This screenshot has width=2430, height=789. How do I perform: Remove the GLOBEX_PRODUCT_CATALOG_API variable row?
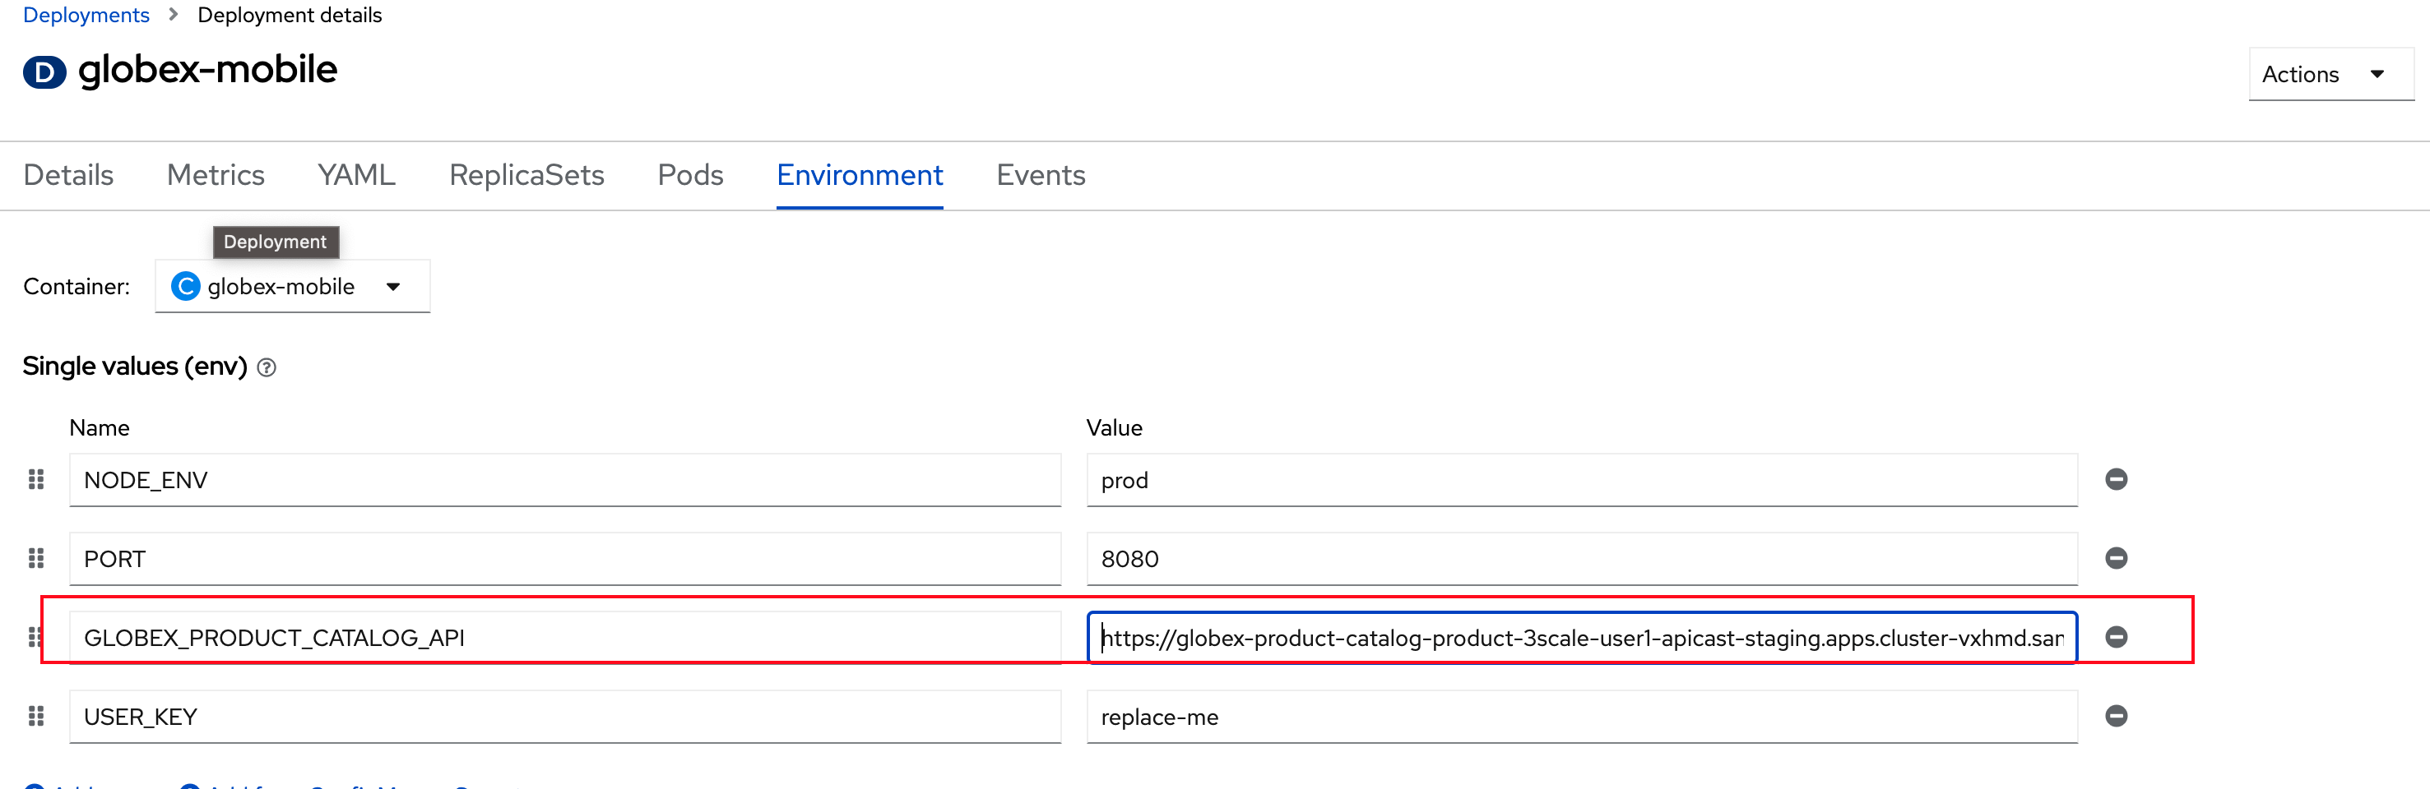(x=2116, y=637)
